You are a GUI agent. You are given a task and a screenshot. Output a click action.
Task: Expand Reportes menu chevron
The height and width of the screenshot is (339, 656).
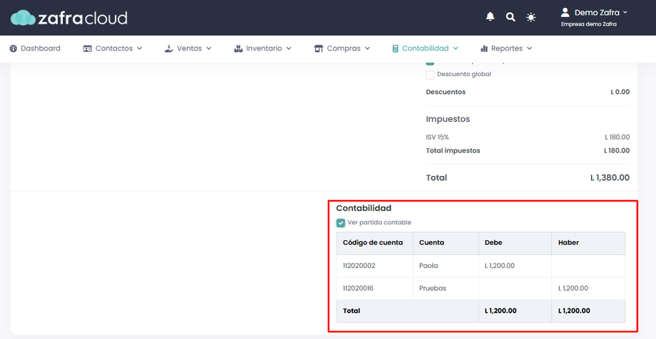click(x=529, y=48)
